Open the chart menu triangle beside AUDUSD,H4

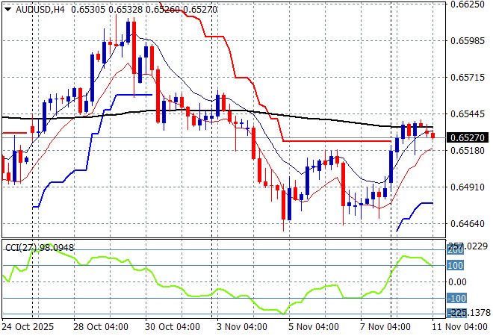pos(6,7)
